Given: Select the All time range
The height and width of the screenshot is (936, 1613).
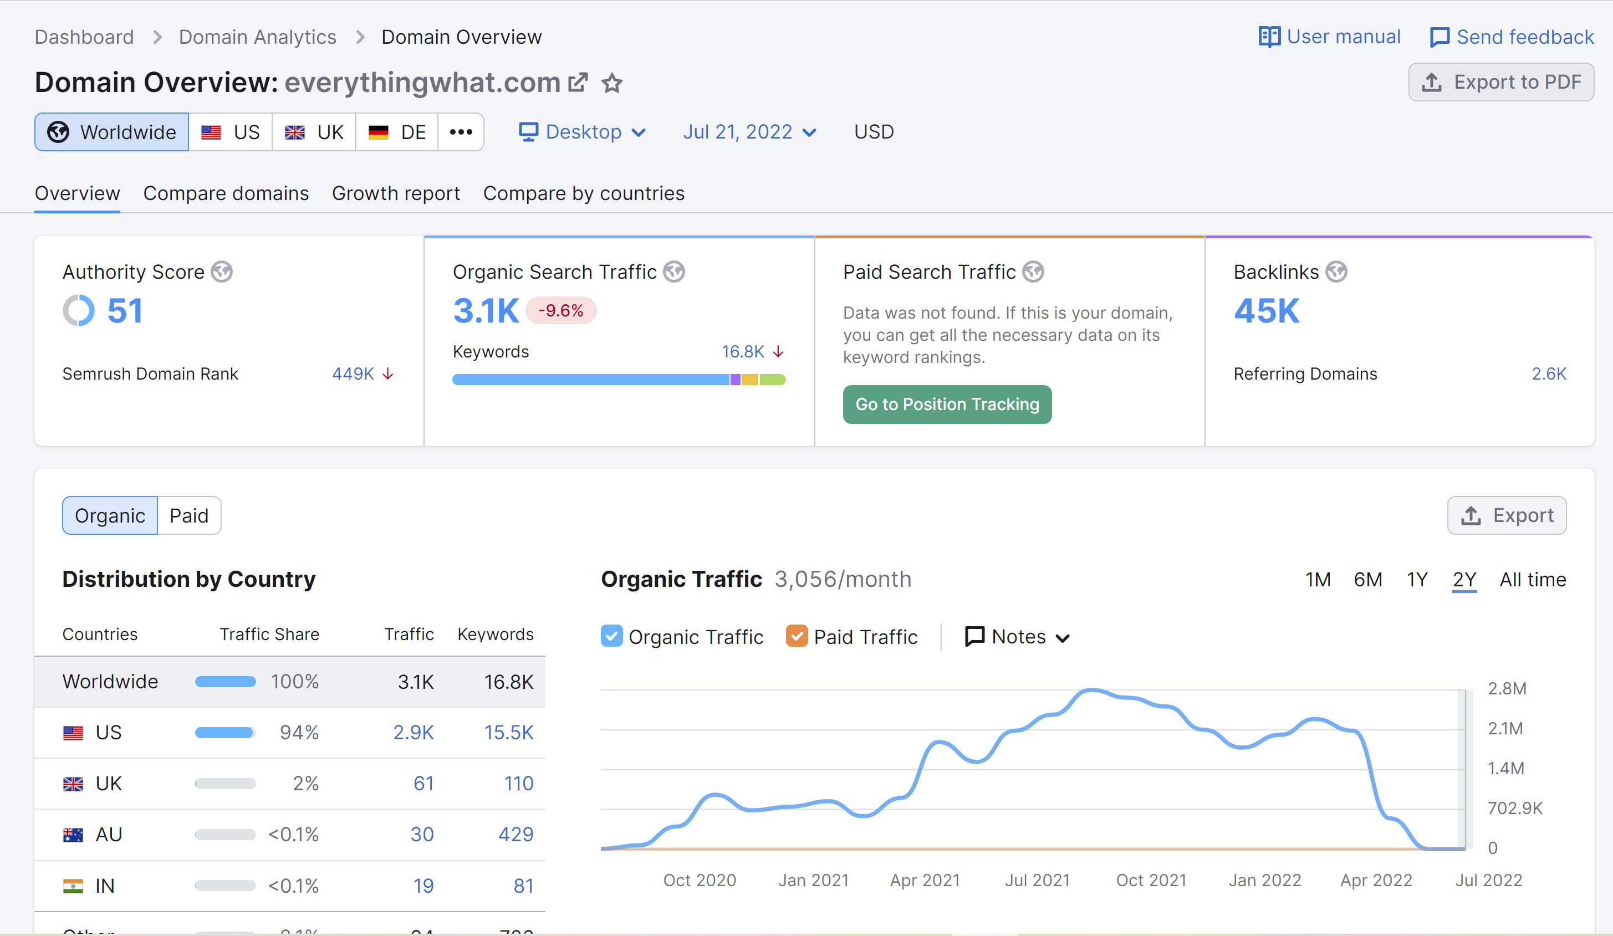Looking at the screenshot, I should tap(1533, 580).
